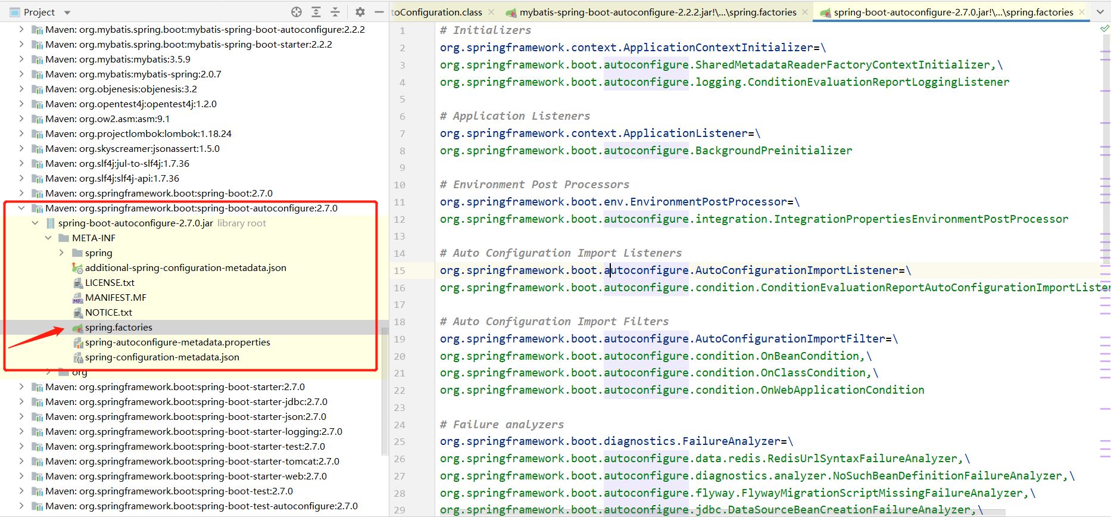
Task: Show hidden editor tabs dropdown arrow
Action: [x=1100, y=12]
